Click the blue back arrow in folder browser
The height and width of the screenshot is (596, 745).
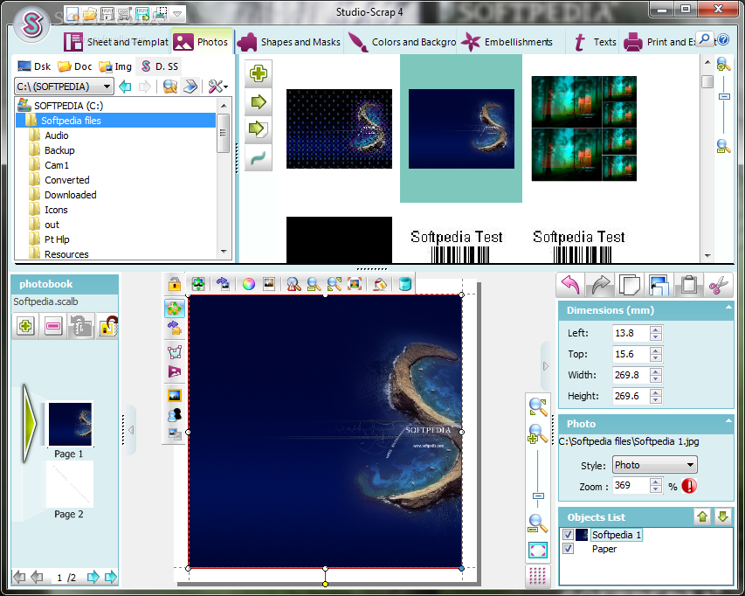pos(125,87)
